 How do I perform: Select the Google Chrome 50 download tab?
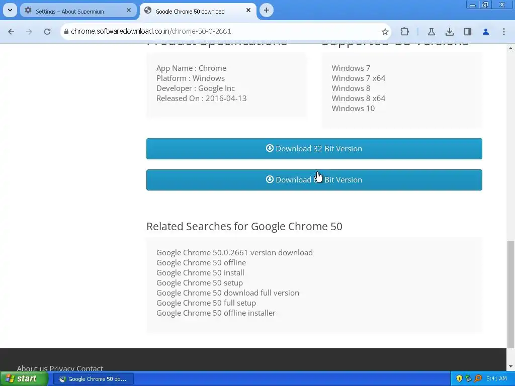198,11
